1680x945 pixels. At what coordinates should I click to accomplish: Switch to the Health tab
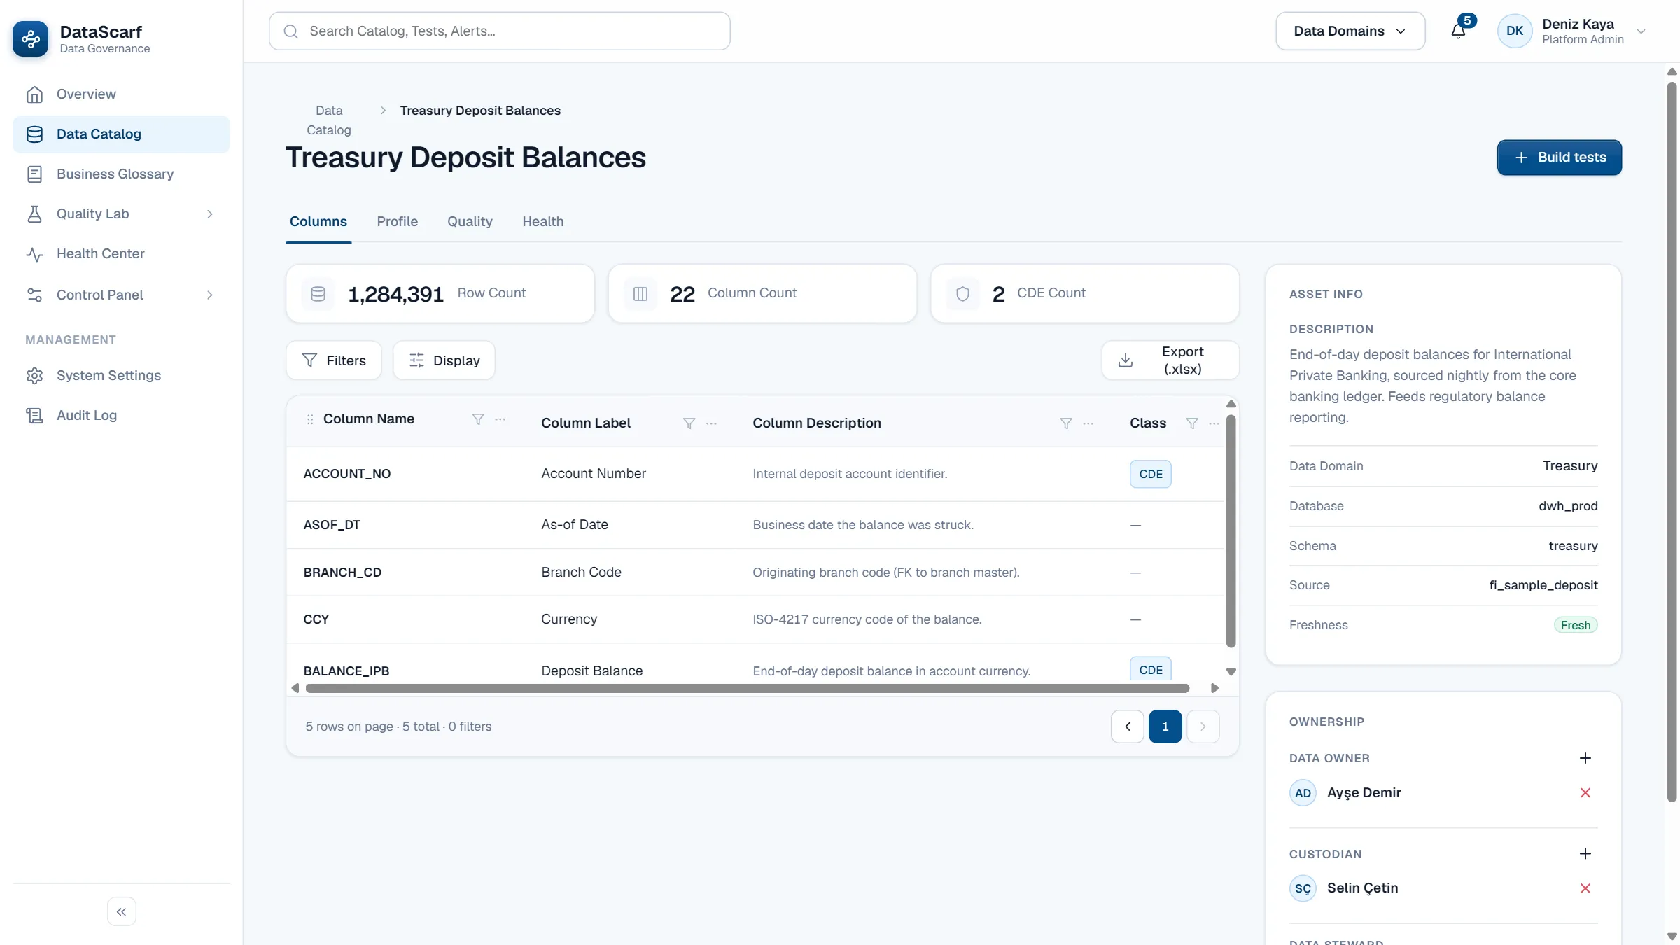click(542, 221)
